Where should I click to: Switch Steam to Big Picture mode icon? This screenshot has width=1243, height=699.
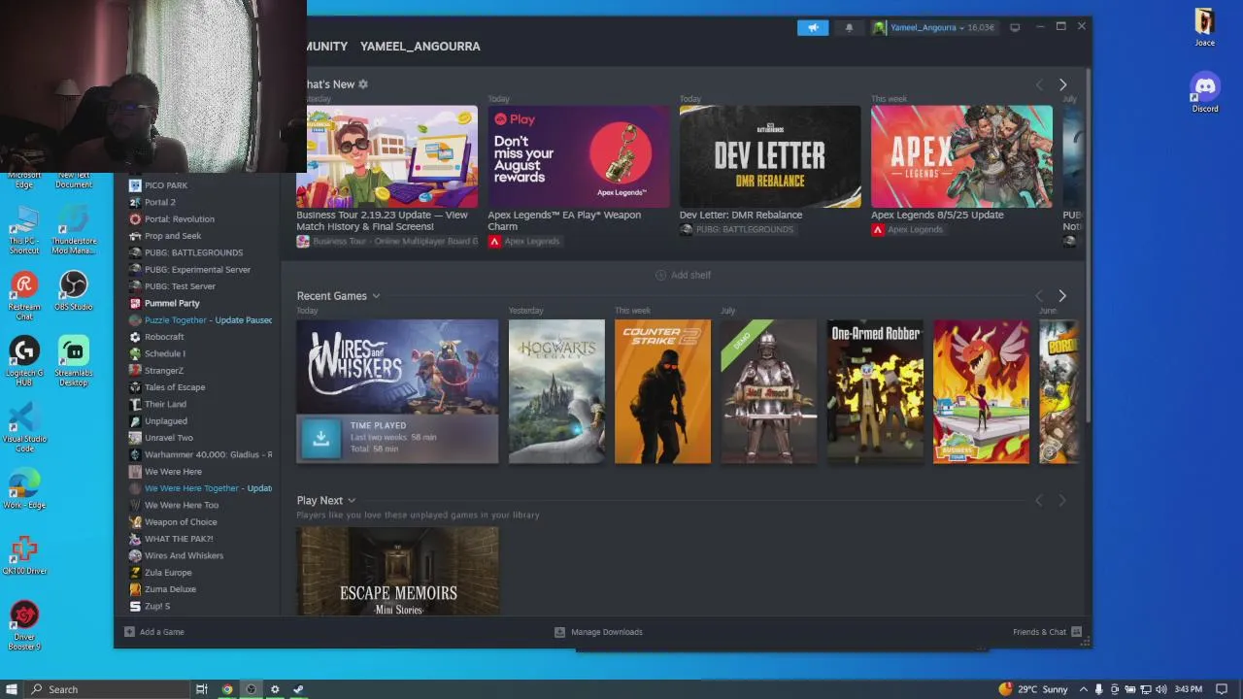pos(1015,27)
